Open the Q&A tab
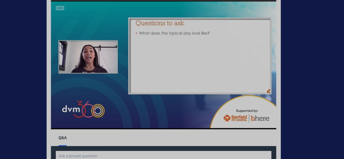This screenshot has height=159, width=344. click(x=62, y=138)
